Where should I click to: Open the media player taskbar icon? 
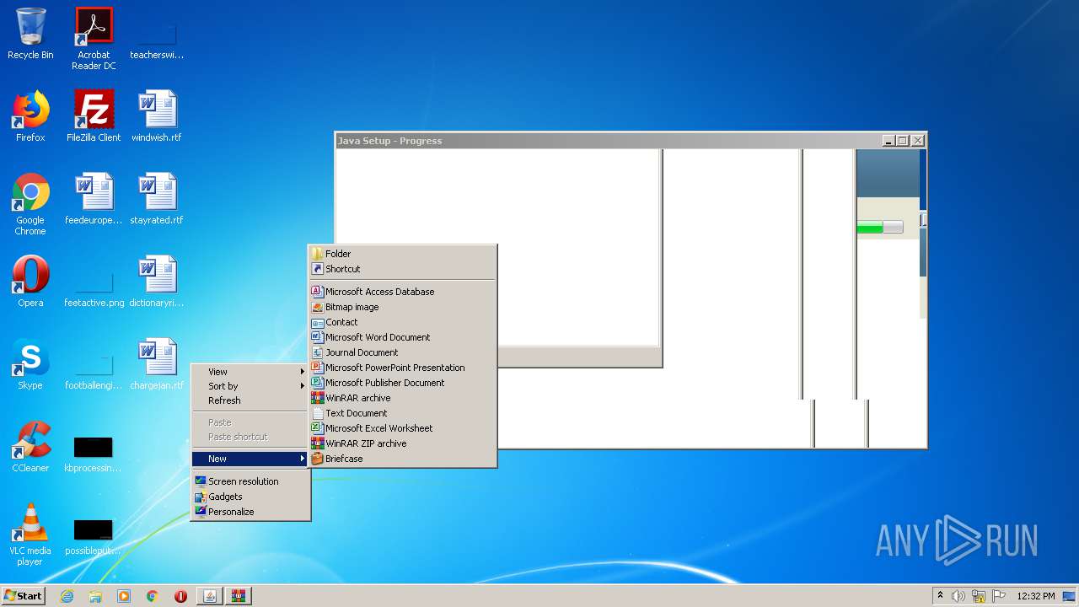pyautogui.click(x=124, y=596)
